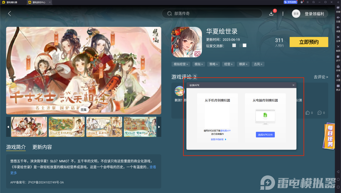Screen dimensions: 341x193
Task: Select the fourth gallery thumbnail
Action: [x=140, y=127]
